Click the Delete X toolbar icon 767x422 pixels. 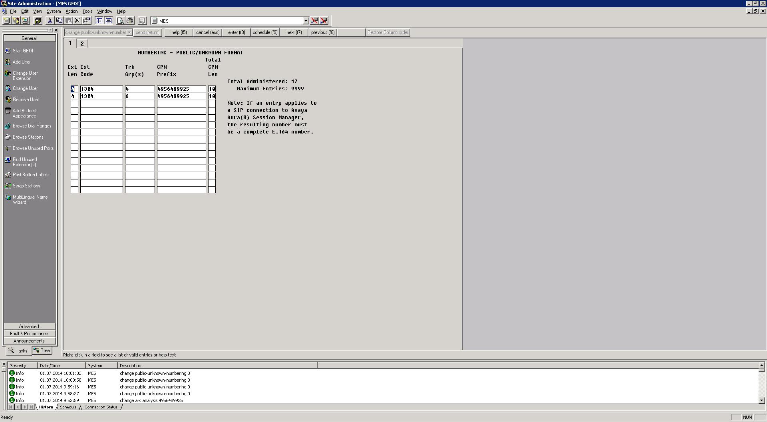[77, 21]
